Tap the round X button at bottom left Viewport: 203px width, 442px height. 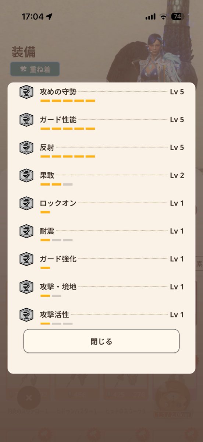click(29, 398)
